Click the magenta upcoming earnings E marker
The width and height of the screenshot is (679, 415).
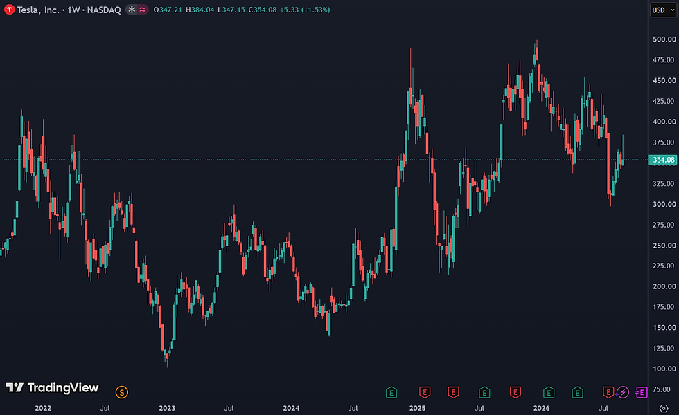point(642,393)
